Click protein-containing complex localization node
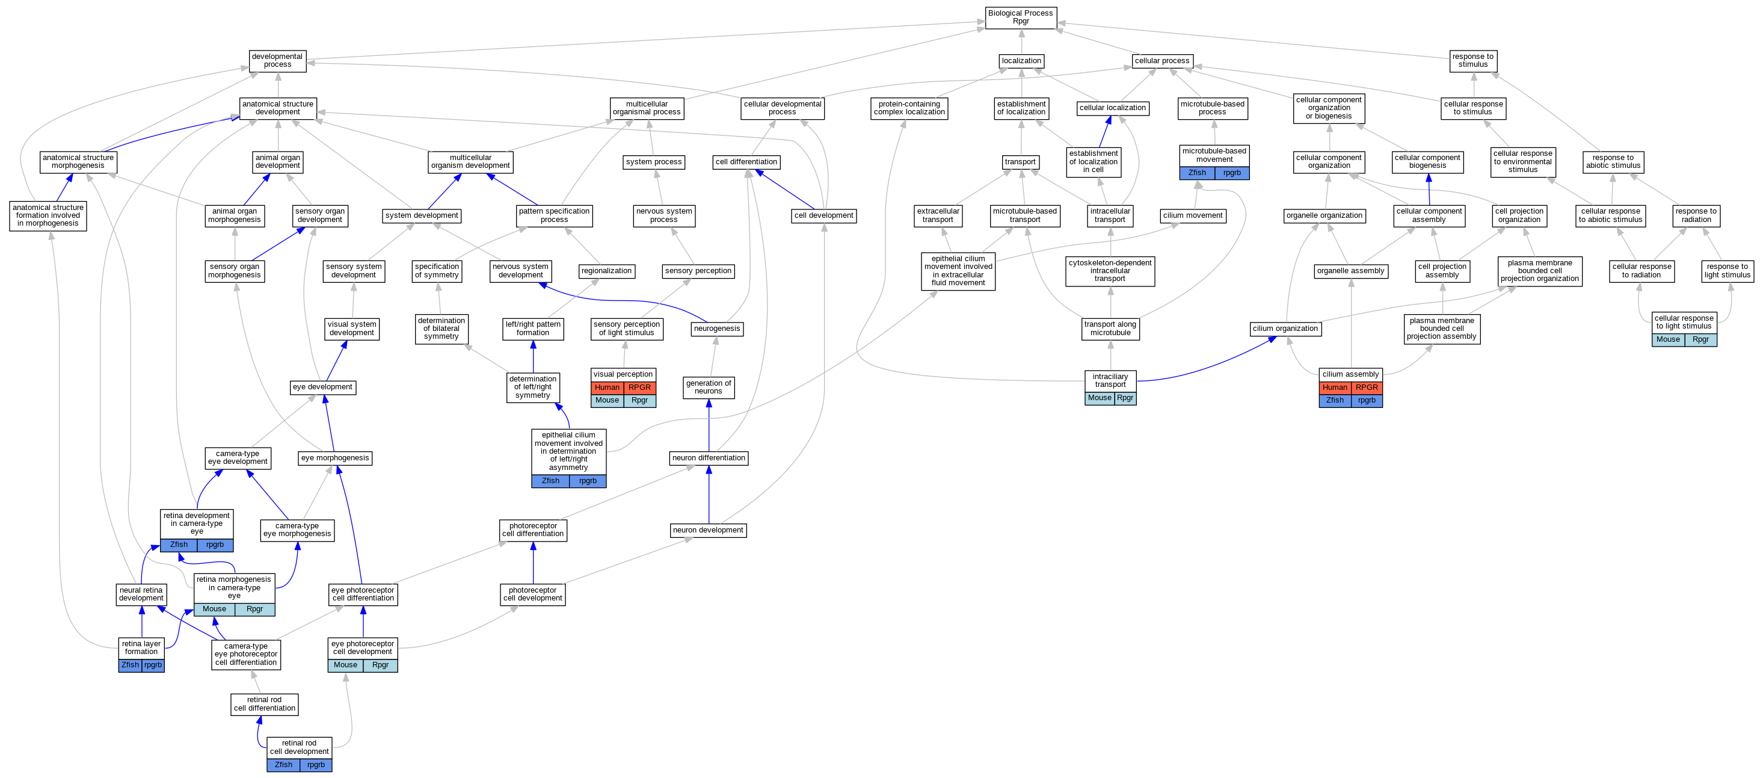This screenshot has width=1763, height=778. (x=909, y=108)
